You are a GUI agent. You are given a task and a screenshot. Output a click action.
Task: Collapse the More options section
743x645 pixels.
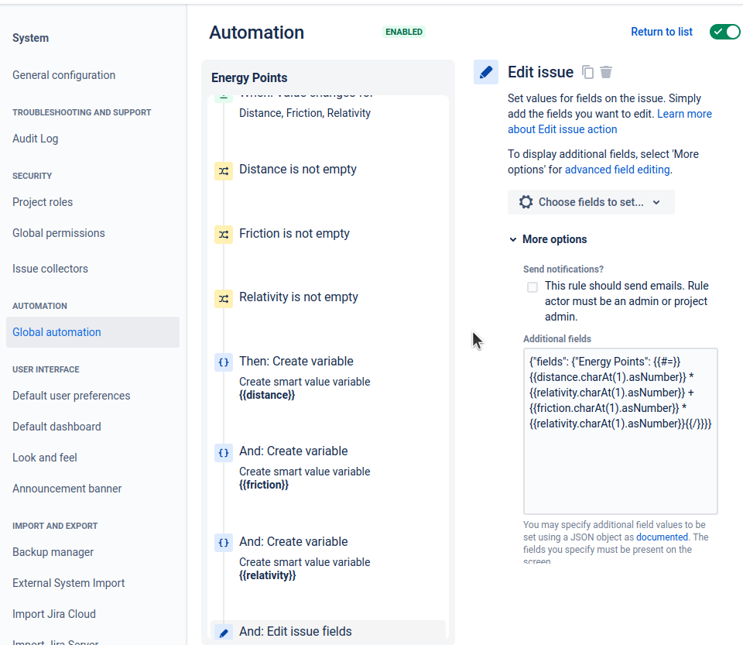pos(513,239)
